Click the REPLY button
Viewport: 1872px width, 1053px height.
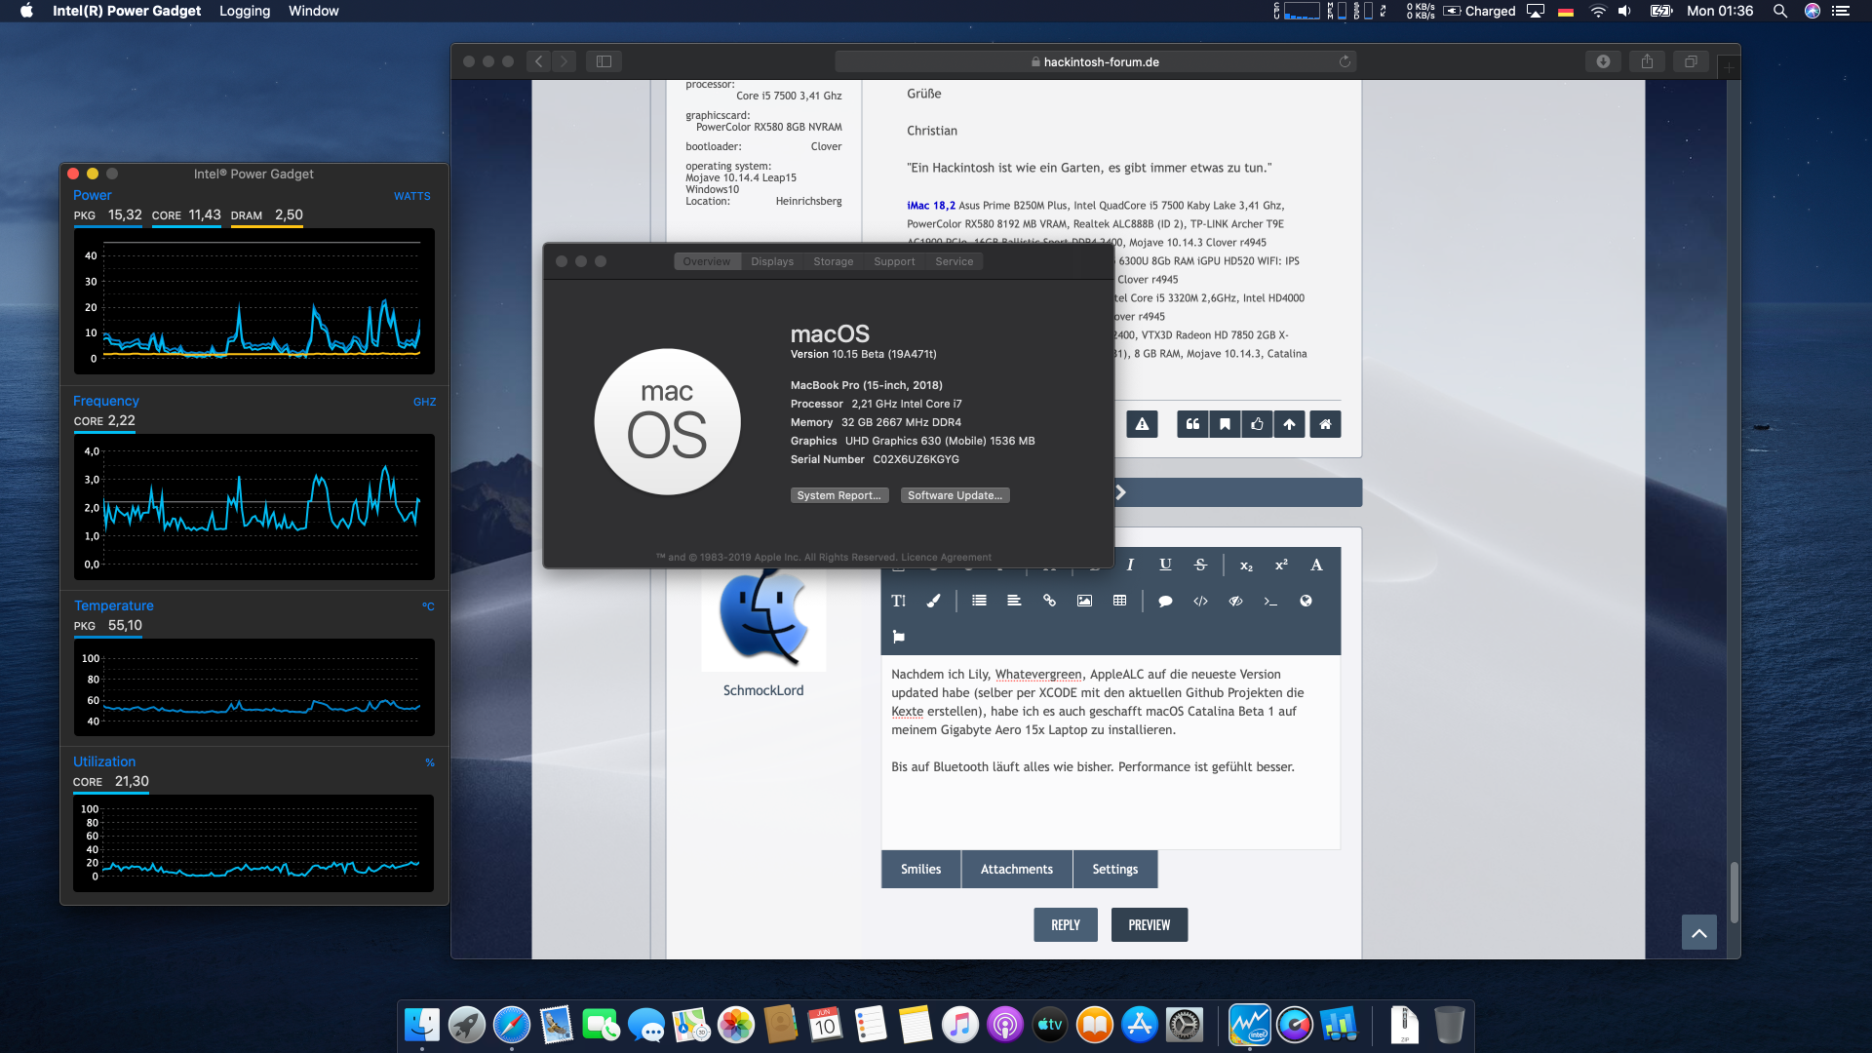[x=1065, y=924]
